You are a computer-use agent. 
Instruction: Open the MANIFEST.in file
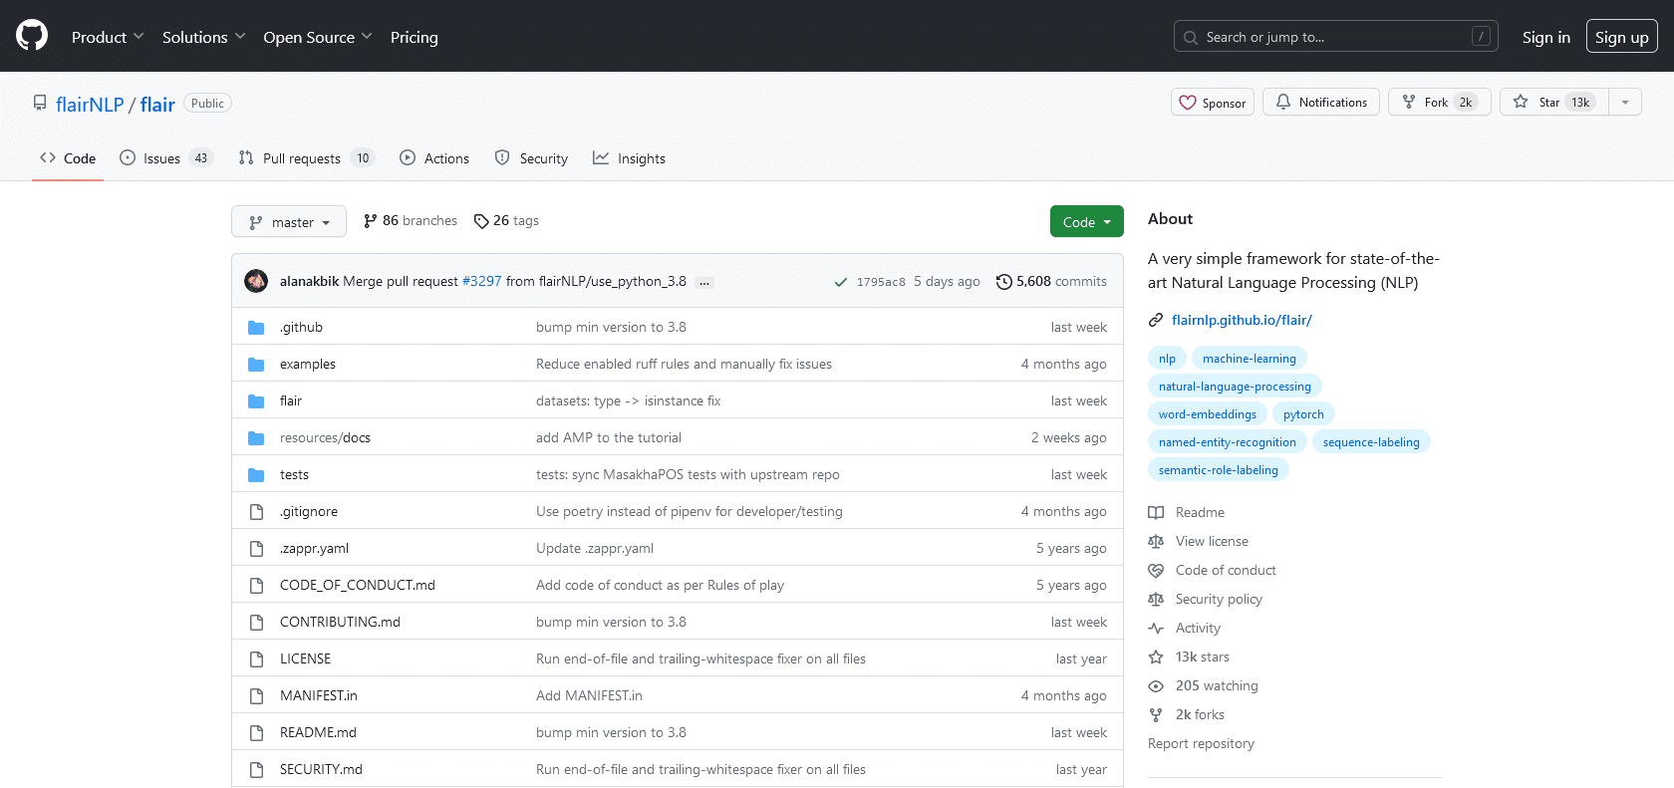pos(319,695)
